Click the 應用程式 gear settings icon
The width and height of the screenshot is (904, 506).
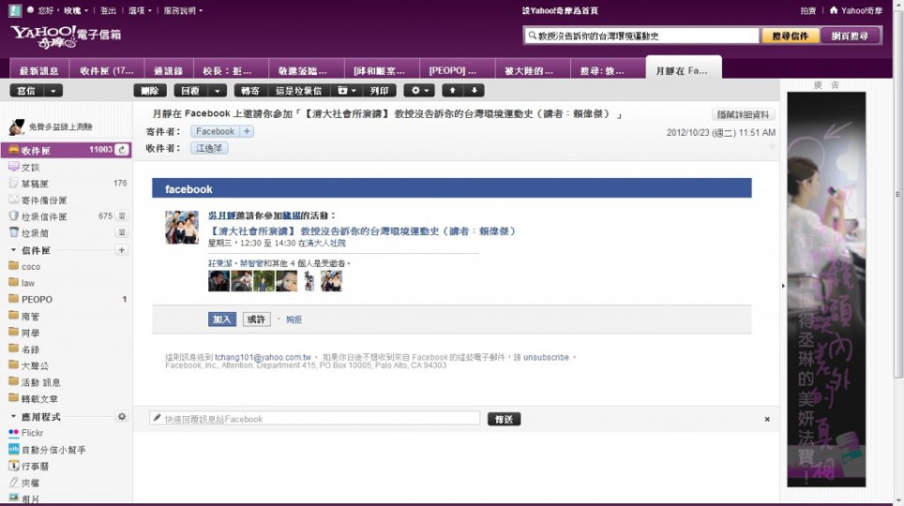[122, 416]
